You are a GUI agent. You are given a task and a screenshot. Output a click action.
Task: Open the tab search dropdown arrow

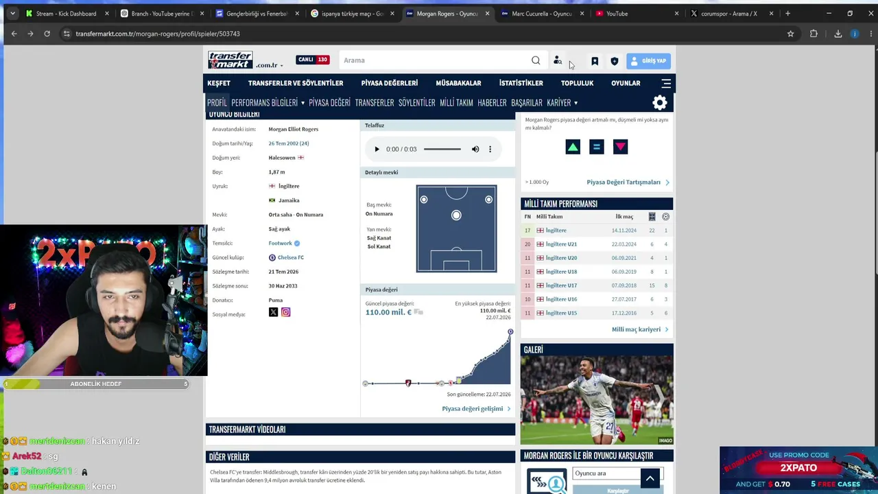[x=12, y=13]
